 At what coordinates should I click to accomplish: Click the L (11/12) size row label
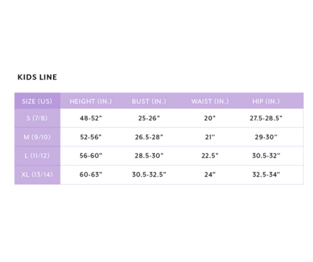(37, 156)
